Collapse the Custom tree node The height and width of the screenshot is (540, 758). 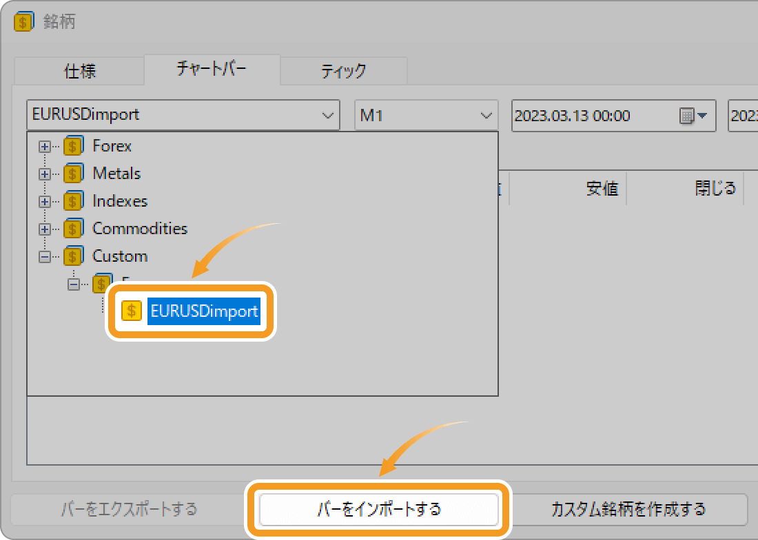(45, 256)
